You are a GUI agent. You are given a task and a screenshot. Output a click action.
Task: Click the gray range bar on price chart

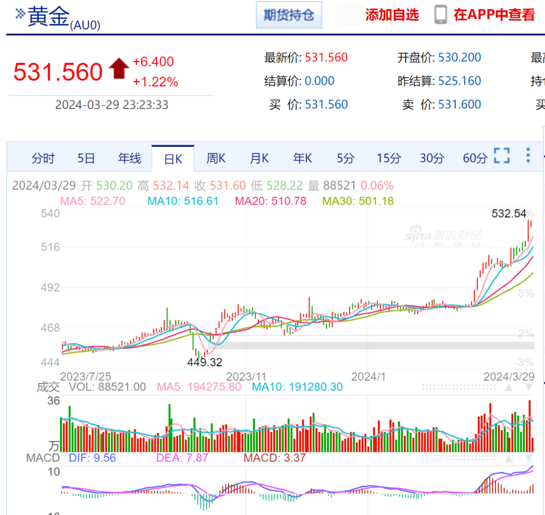click(373, 345)
